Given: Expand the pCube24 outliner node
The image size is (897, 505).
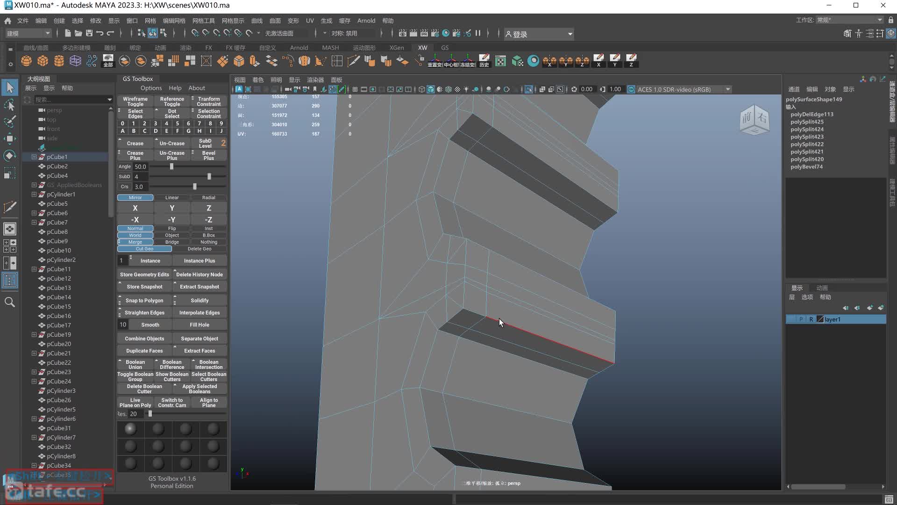Looking at the screenshot, I should pyautogui.click(x=34, y=382).
